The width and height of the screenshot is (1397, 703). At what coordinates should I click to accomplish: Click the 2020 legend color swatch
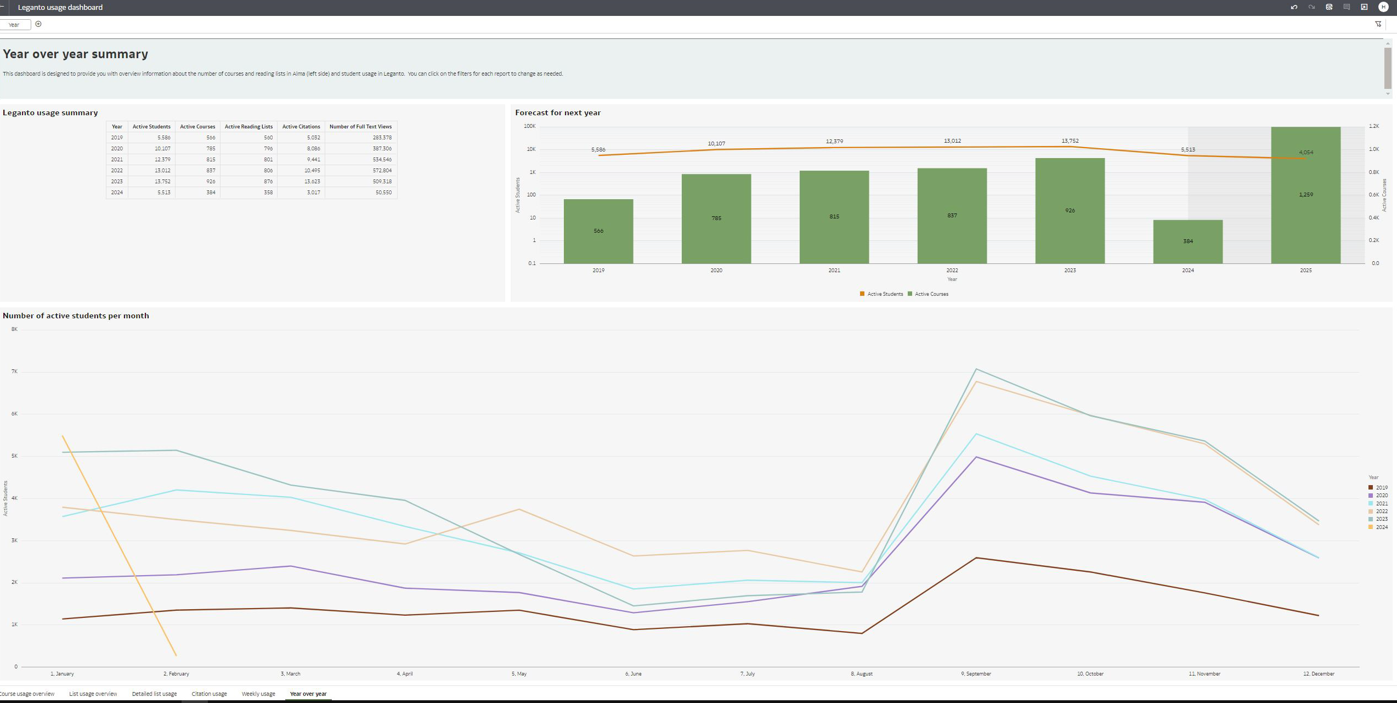pyautogui.click(x=1371, y=495)
